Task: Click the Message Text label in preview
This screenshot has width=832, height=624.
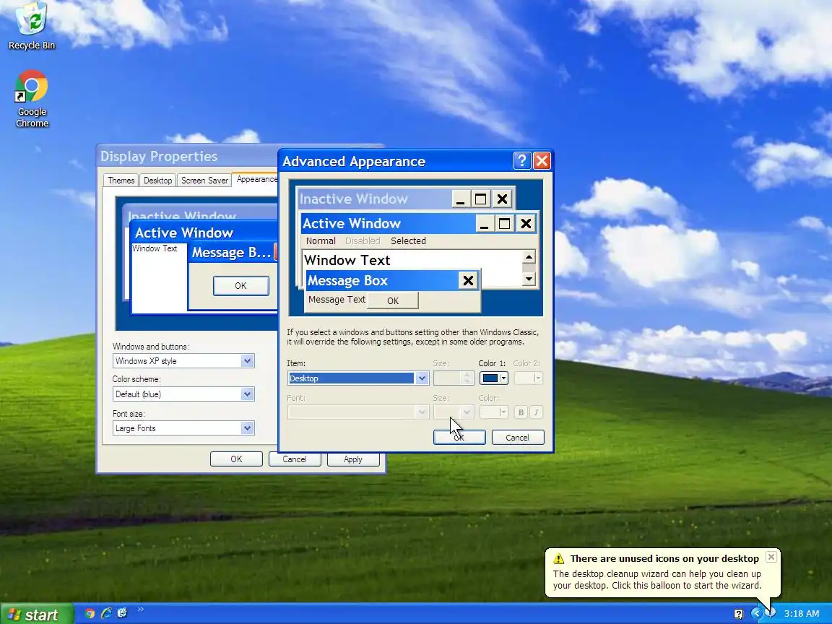Action: 337,300
